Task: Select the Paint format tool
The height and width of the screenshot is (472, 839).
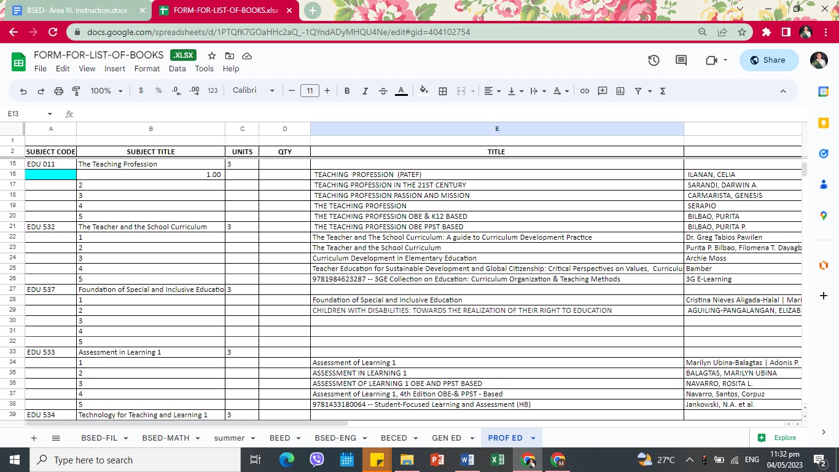Action: (76, 90)
